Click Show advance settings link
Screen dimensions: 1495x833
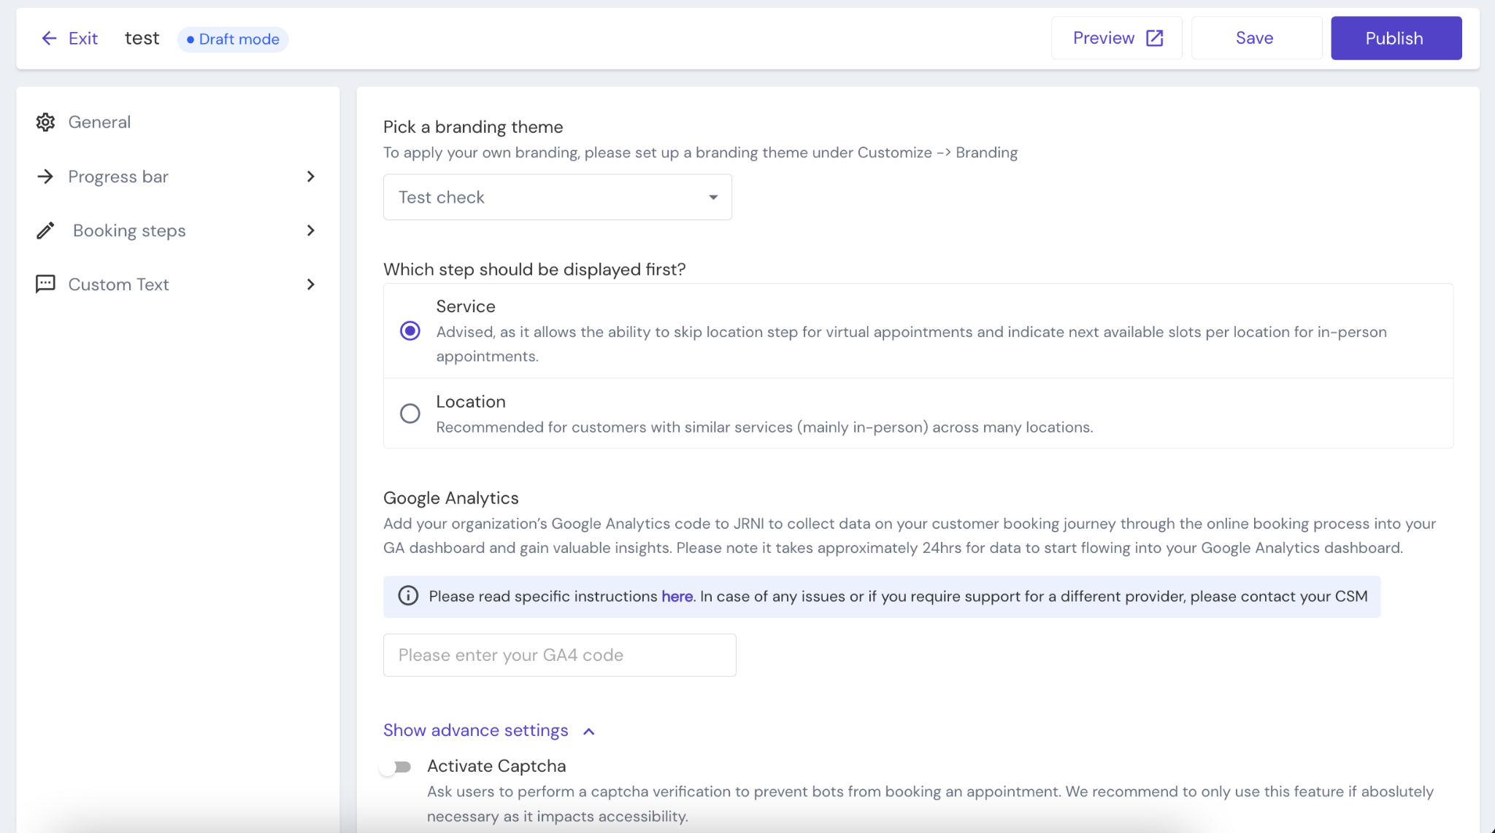475,730
